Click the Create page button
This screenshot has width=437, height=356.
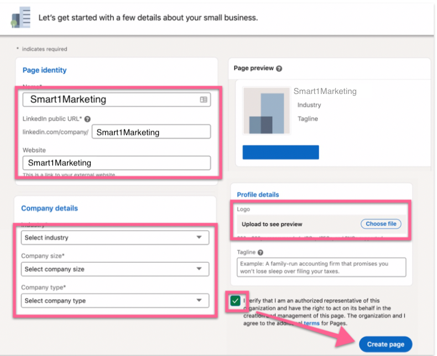386,344
